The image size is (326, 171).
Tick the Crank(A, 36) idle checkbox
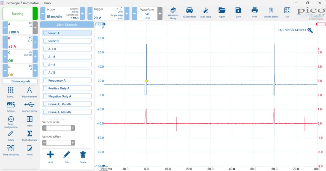[45, 104]
